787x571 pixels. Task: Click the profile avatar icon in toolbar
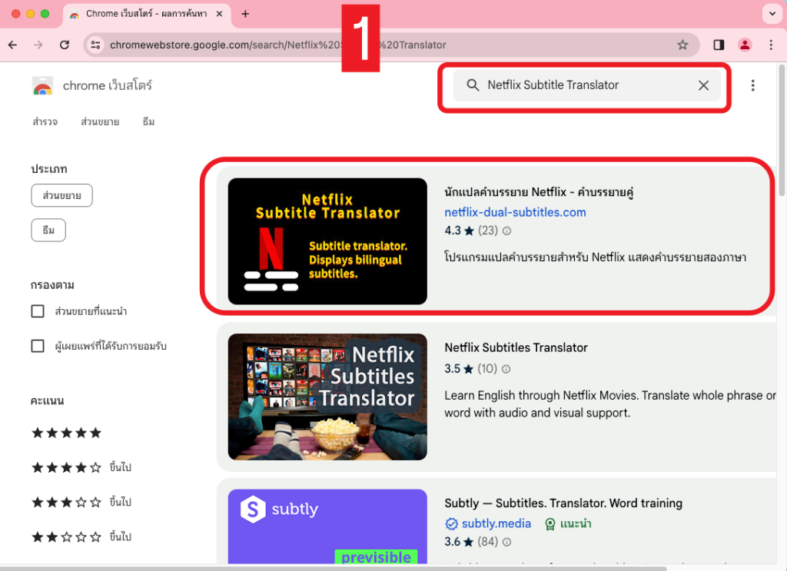(744, 45)
